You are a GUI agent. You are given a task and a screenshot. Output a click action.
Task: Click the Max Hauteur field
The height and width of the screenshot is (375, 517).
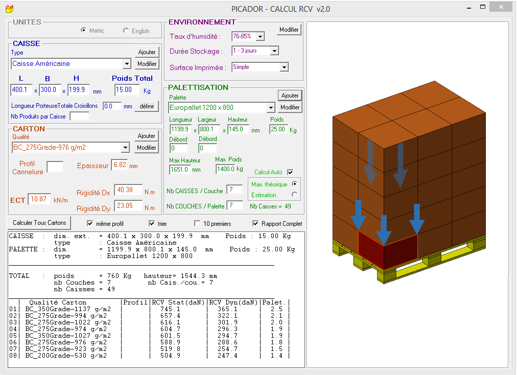(x=180, y=170)
